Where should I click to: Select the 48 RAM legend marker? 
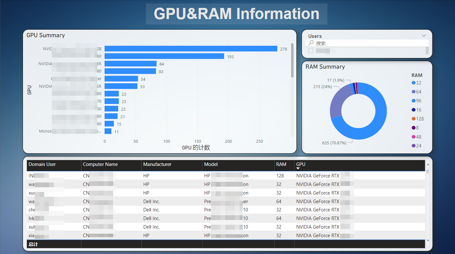[413, 137]
